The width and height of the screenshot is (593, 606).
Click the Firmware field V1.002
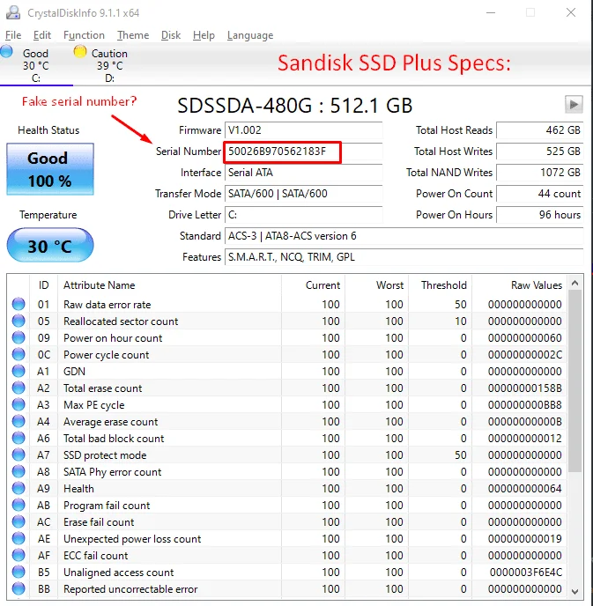point(303,129)
